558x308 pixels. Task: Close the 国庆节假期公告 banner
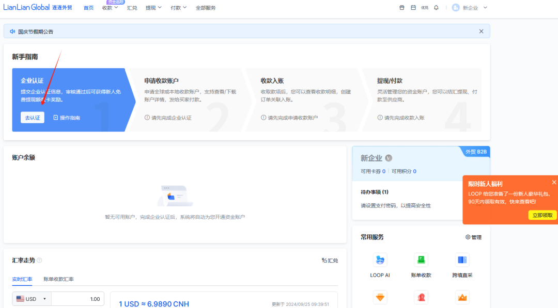point(481,31)
